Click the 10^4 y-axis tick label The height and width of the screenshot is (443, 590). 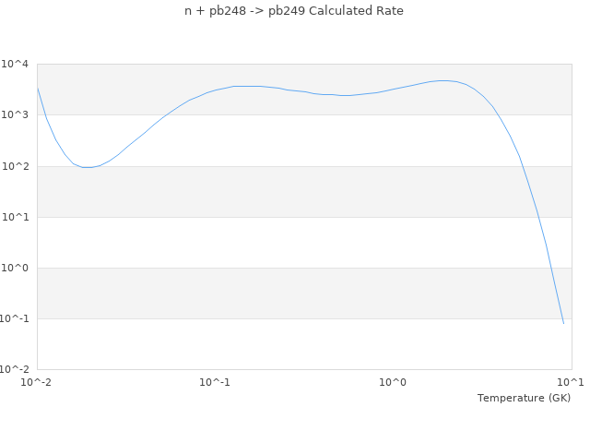(x=15, y=65)
